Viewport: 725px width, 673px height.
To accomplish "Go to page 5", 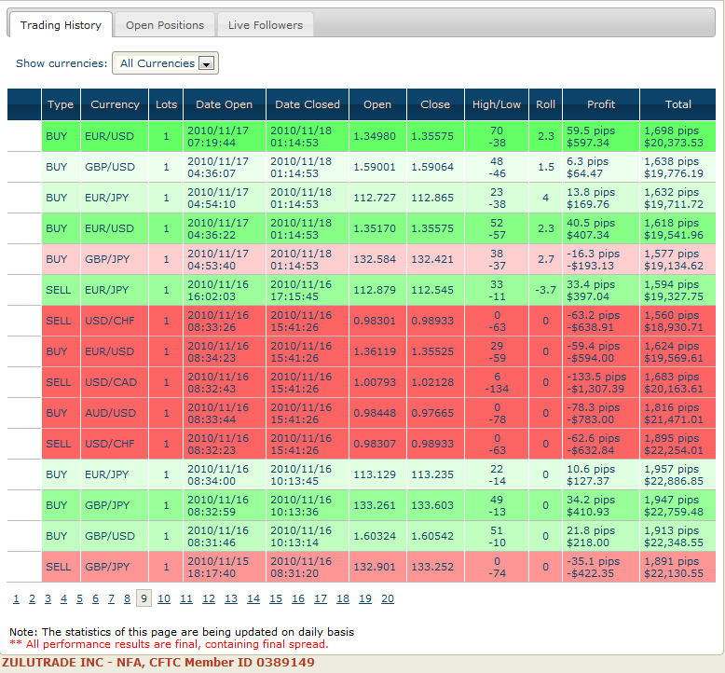I will (79, 598).
